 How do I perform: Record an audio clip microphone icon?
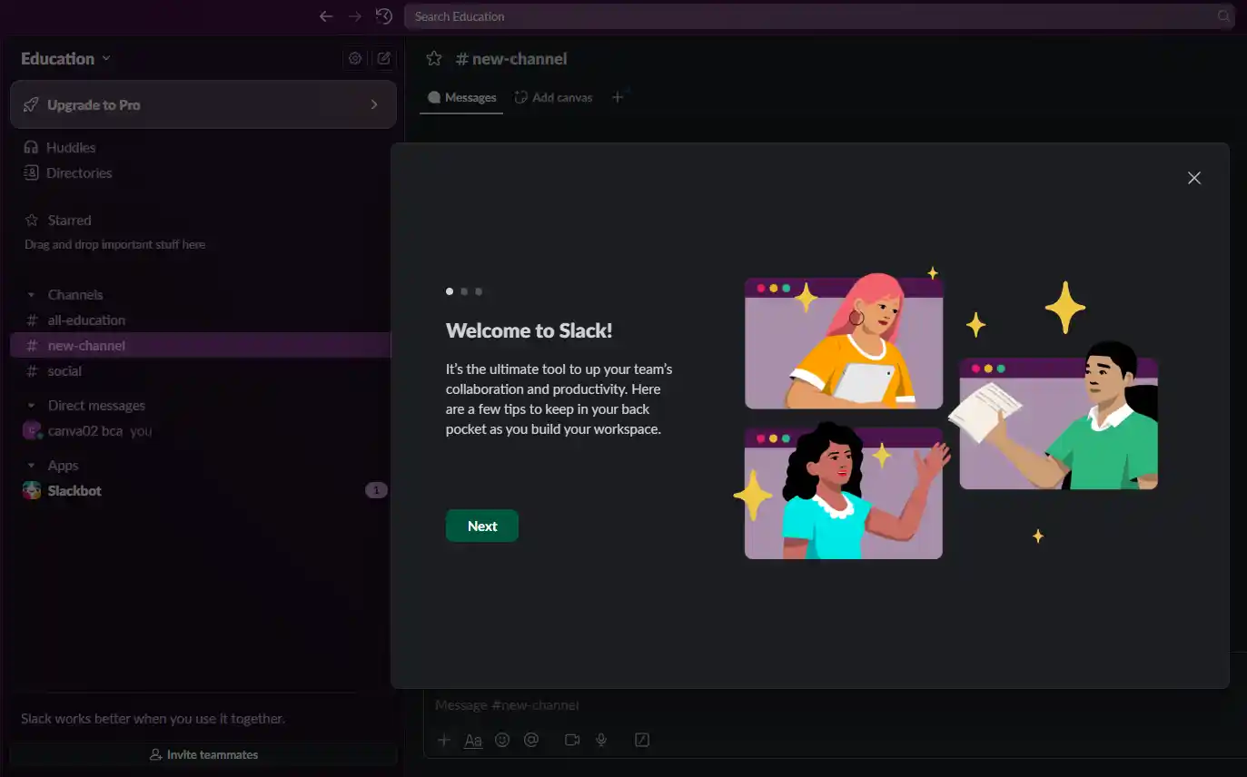[601, 740]
